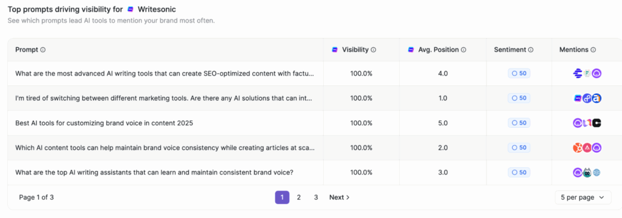
Task: Click sentiment badge 50 in Best AI tools row
Action: pyautogui.click(x=519, y=123)
